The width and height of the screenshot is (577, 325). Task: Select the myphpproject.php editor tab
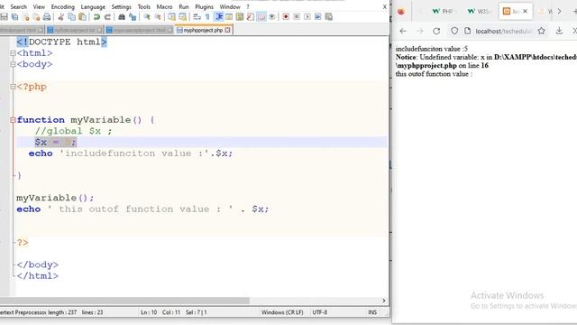pos(203,30)
